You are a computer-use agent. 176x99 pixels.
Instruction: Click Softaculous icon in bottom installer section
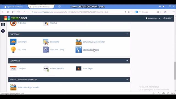(x=13, y=87)
